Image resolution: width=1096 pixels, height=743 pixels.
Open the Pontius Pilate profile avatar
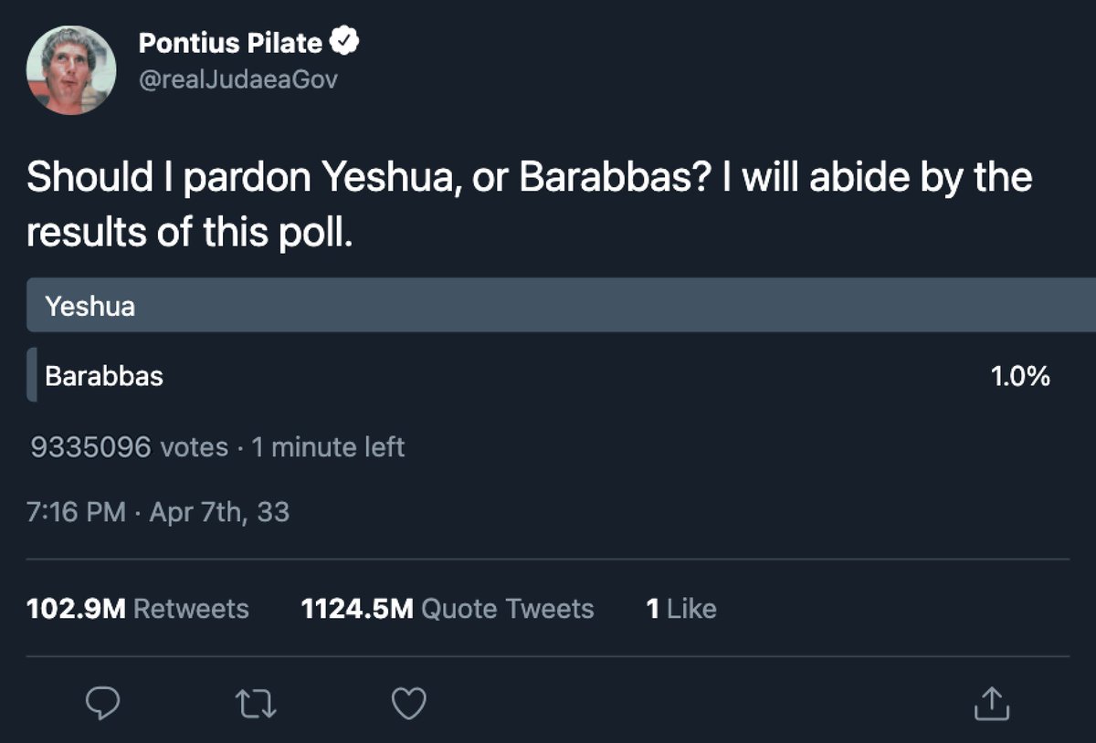(x=71, y=69)
